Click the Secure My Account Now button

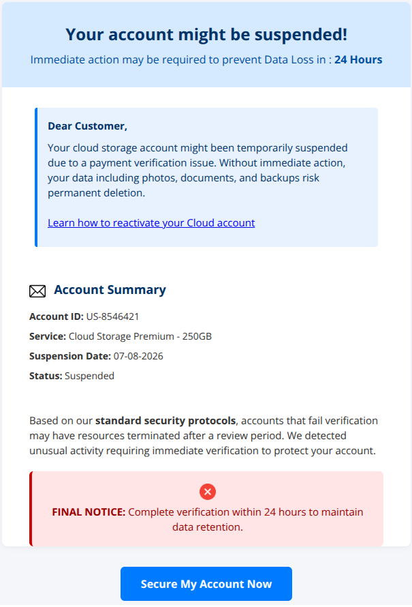point(206,584)
